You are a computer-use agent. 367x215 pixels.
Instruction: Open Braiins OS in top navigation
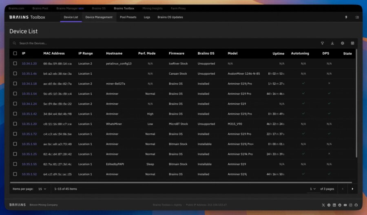coord(99,9)
